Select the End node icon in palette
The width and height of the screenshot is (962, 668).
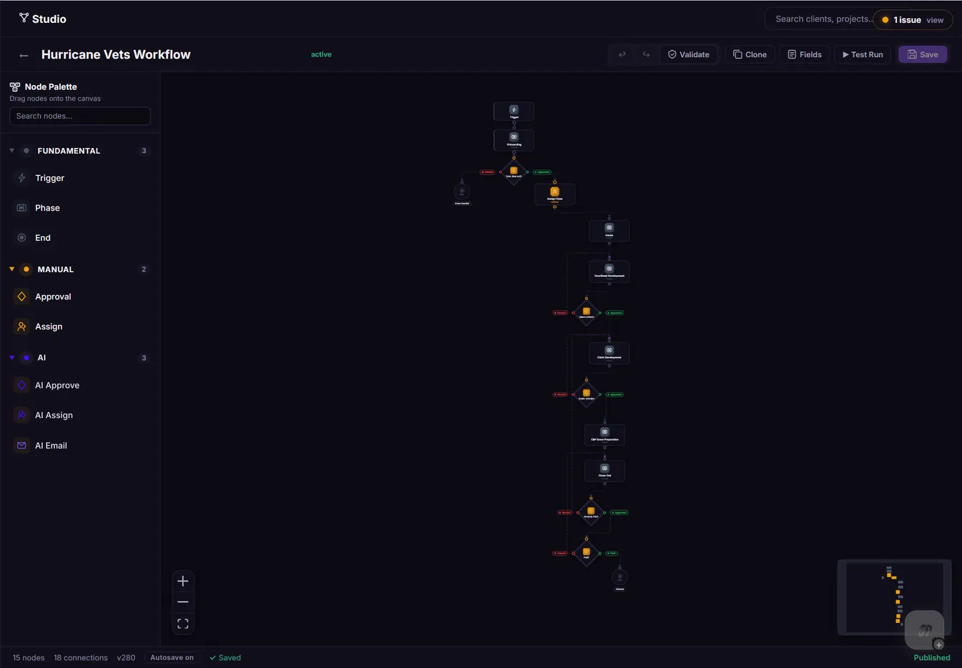coord(21,238)
